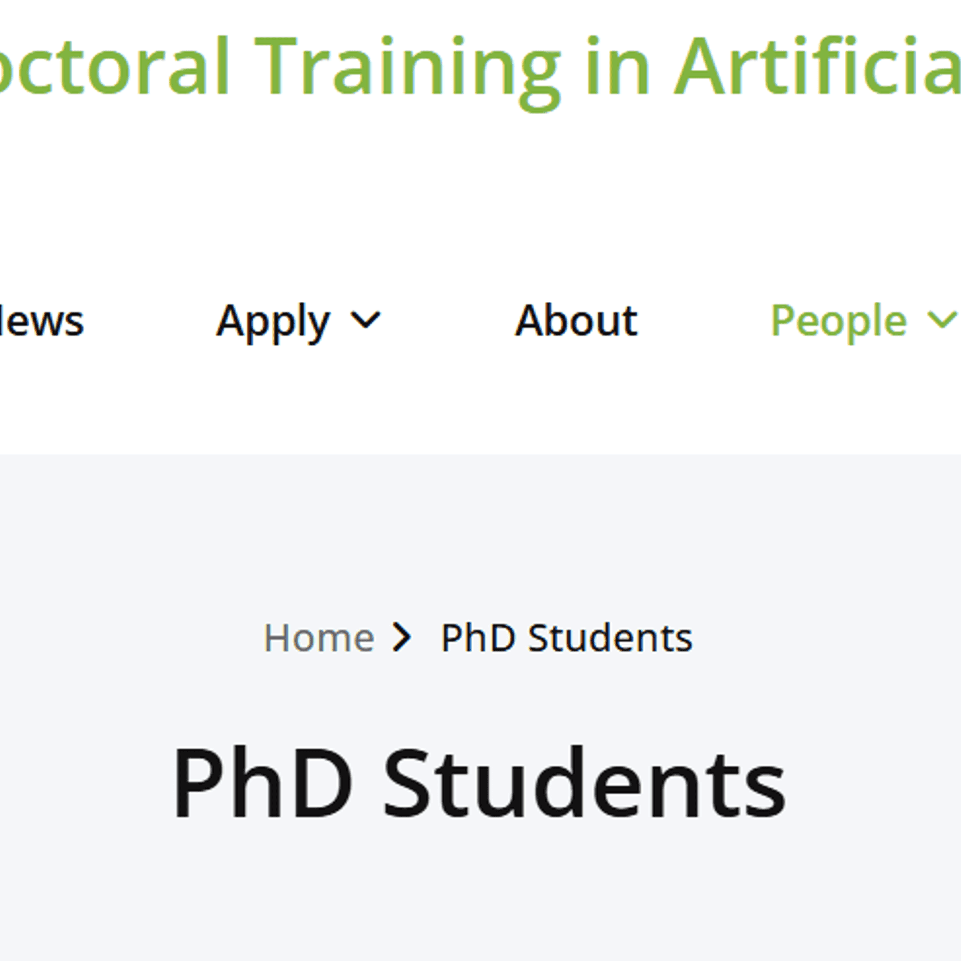The width and height of the screenshot is (961, 961).
Task: Click the word PhD in the breadcrumb
Action: pos(478,638)
